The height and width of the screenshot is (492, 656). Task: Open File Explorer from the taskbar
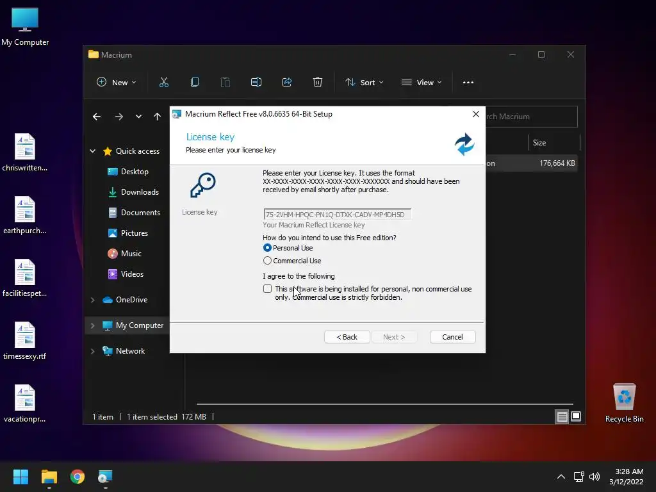tap(49, 477)
